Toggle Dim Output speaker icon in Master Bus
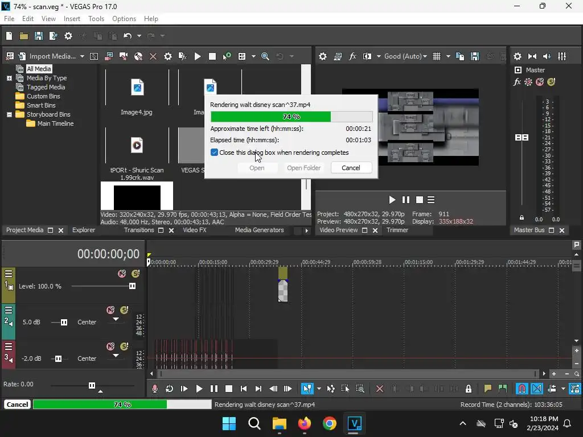This screenshot has height=437, width=583. point(547,56)
